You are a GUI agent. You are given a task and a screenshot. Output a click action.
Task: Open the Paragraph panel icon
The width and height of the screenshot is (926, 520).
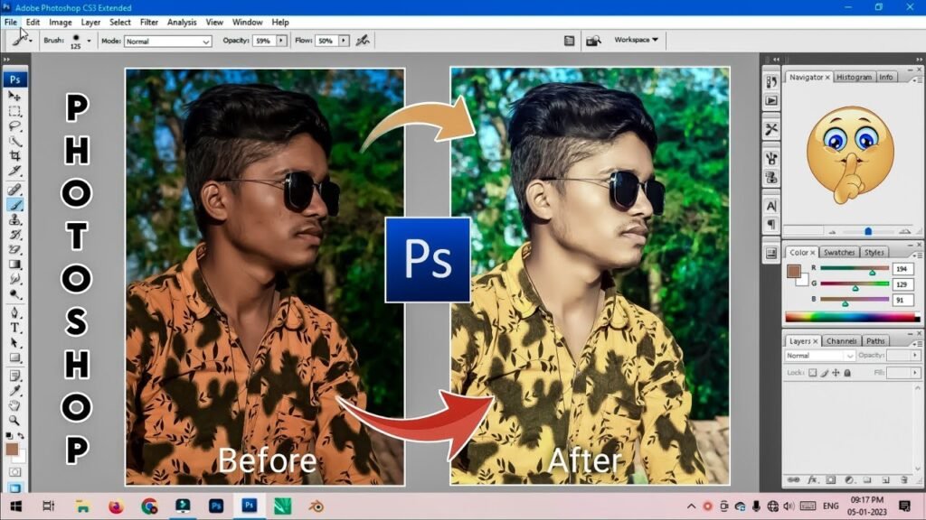[771, 225]
